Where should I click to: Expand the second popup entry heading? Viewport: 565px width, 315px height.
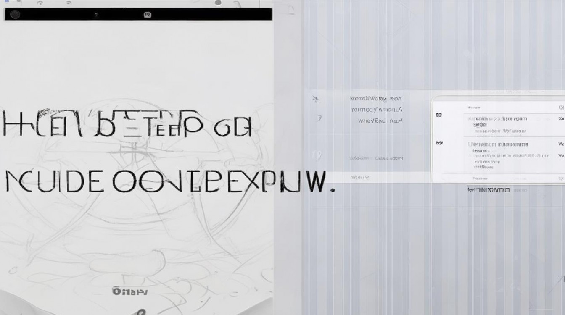[x=498, y=144]
